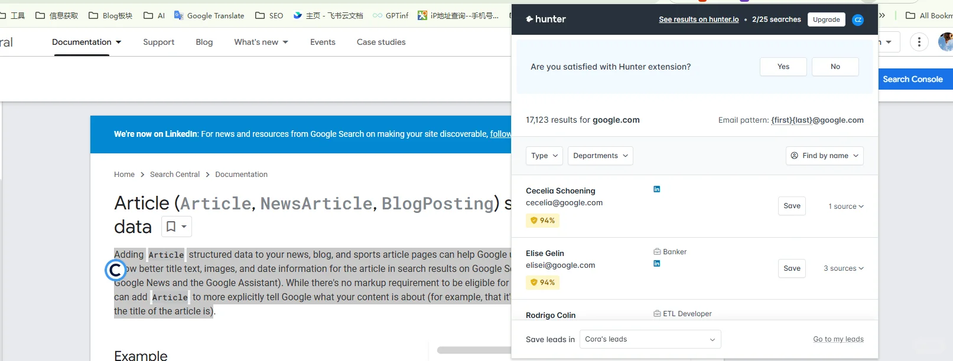Click the Upgrade button in Hunter
This screenshot has height=361, width=953.
(826, 20)
